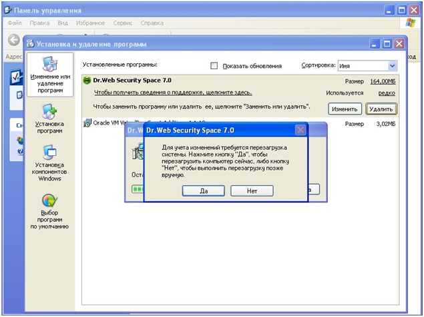The width and height of the screenshot is (424, 317).
Task: Click the Установленные программы label
Action: pos(120,65)
